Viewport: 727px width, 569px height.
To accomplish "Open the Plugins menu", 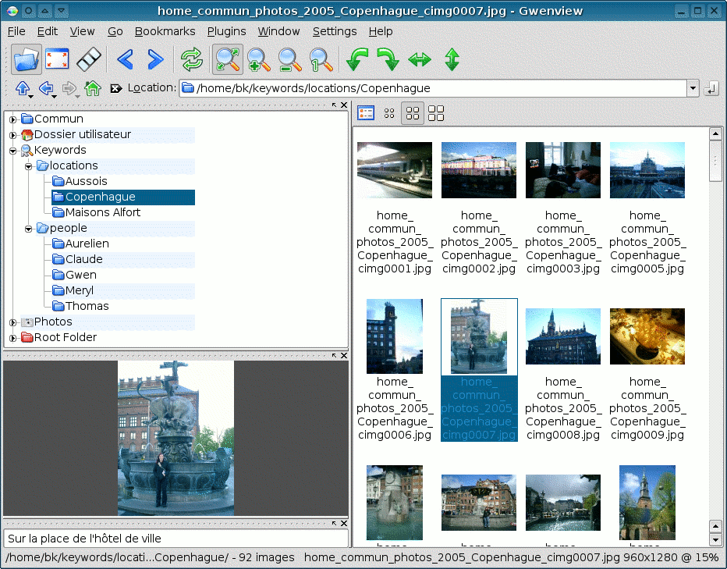I will (x=226, y=31).
